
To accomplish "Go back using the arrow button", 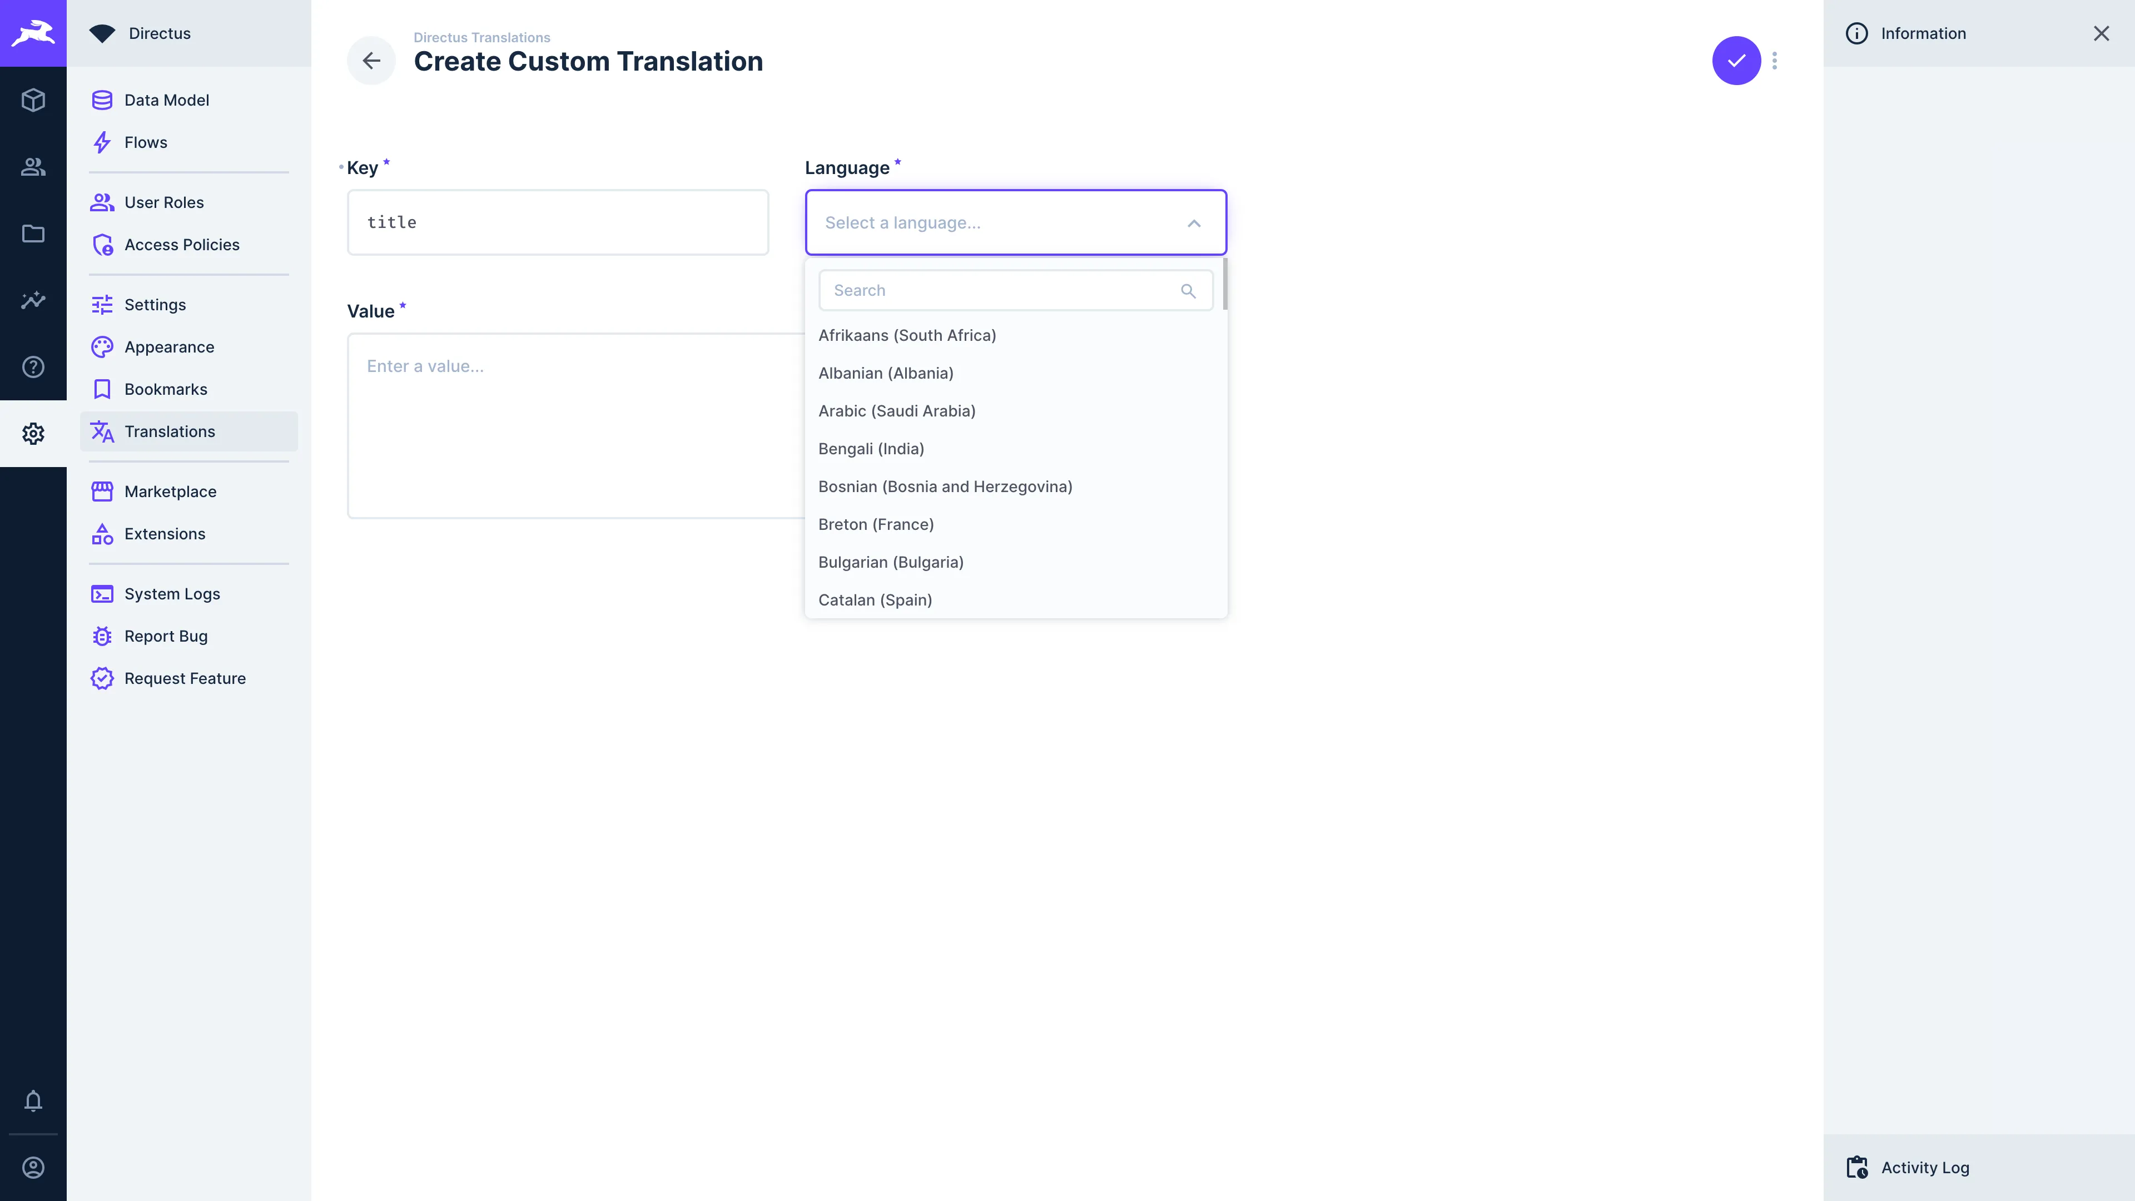I will tap(370, 61).
